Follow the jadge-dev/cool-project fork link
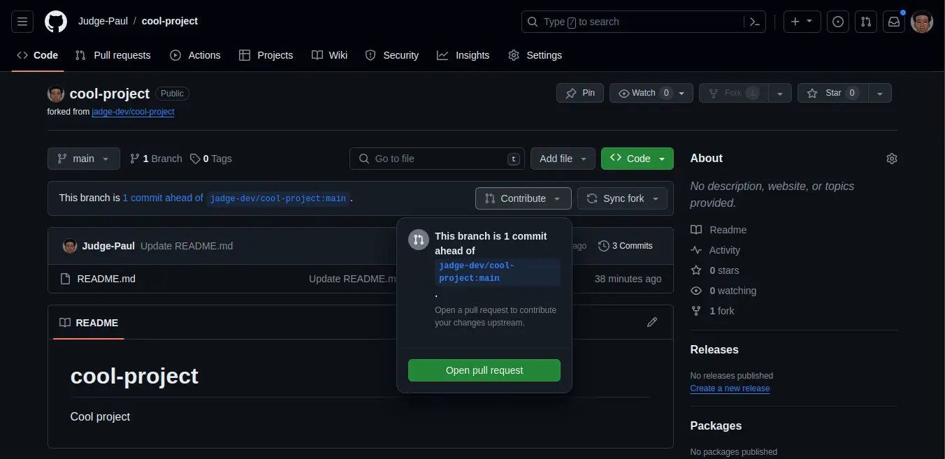945x459 pixels. click(133, 112)
